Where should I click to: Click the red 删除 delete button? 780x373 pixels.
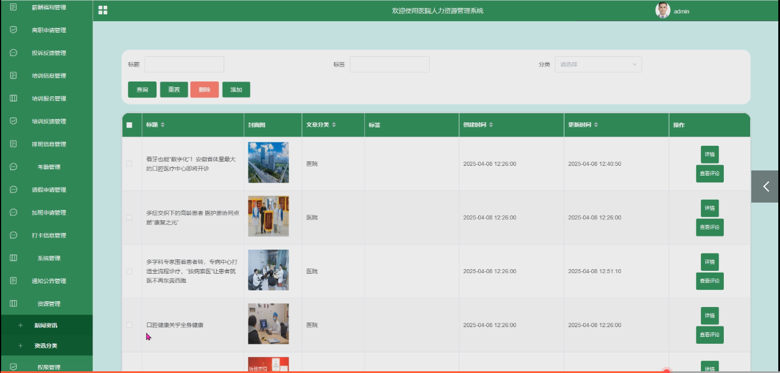[x=205, y=90]
